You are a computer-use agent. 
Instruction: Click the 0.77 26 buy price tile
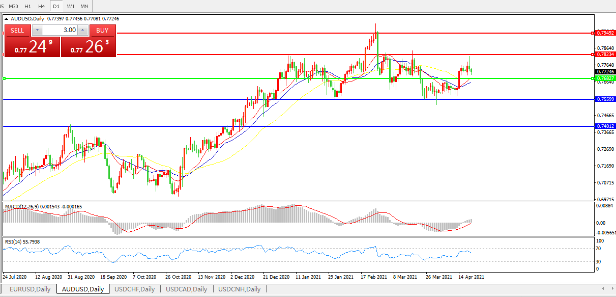pyautogui.click(x=89, y=47)
